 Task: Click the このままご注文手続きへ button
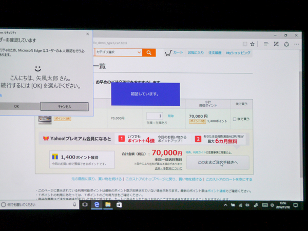(x=218, y=162)
